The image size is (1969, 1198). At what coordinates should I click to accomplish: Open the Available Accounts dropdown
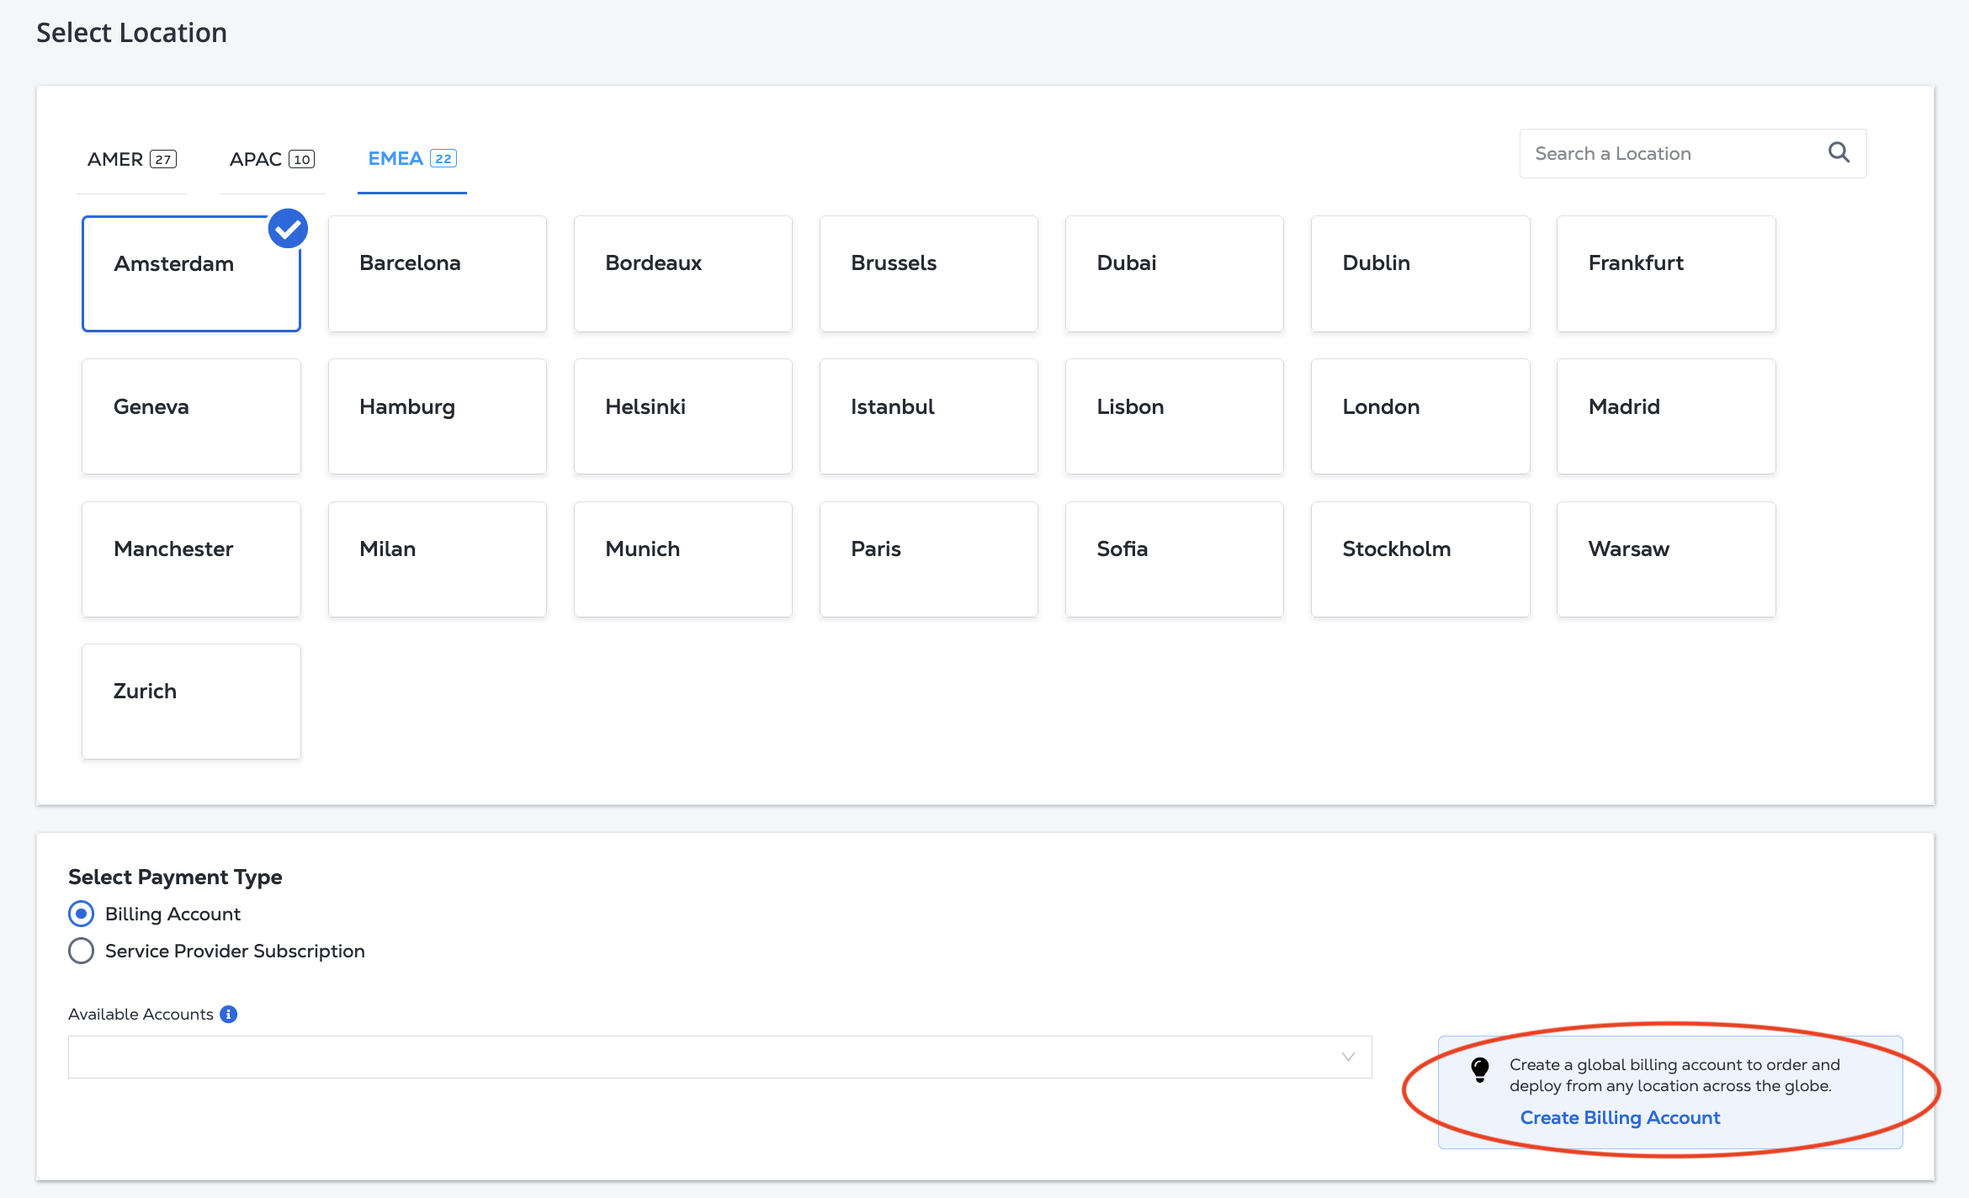click(719, 1057)
